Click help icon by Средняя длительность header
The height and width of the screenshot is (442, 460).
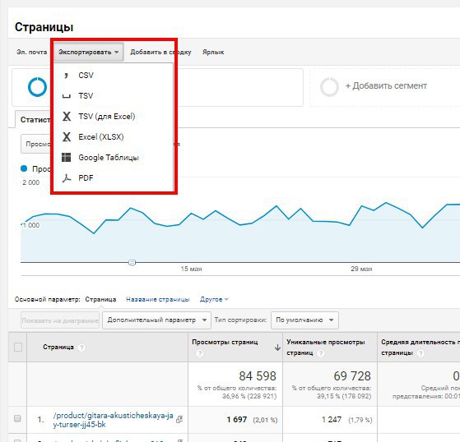[421, 353]
